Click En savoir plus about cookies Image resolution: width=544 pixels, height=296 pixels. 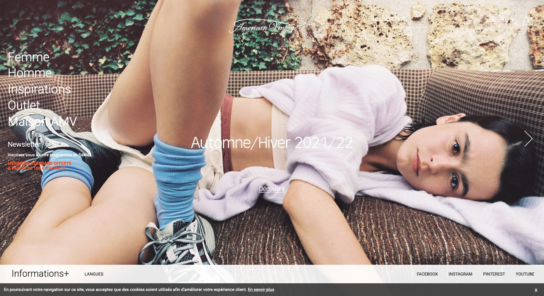click(x=261, y=289)
